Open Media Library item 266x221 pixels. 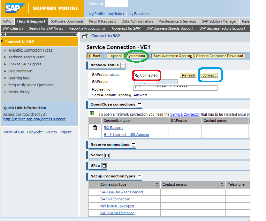19,92
